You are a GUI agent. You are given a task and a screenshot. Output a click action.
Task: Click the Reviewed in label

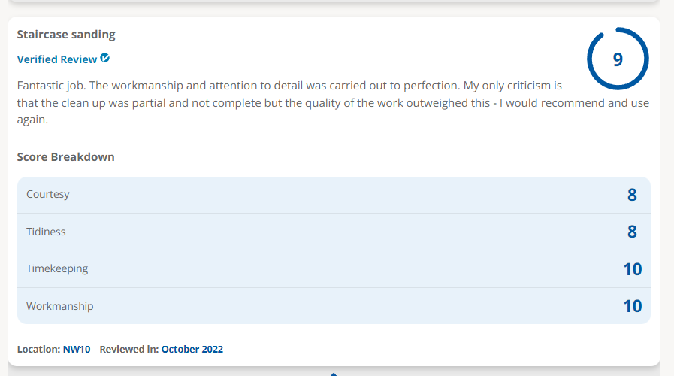129,350
